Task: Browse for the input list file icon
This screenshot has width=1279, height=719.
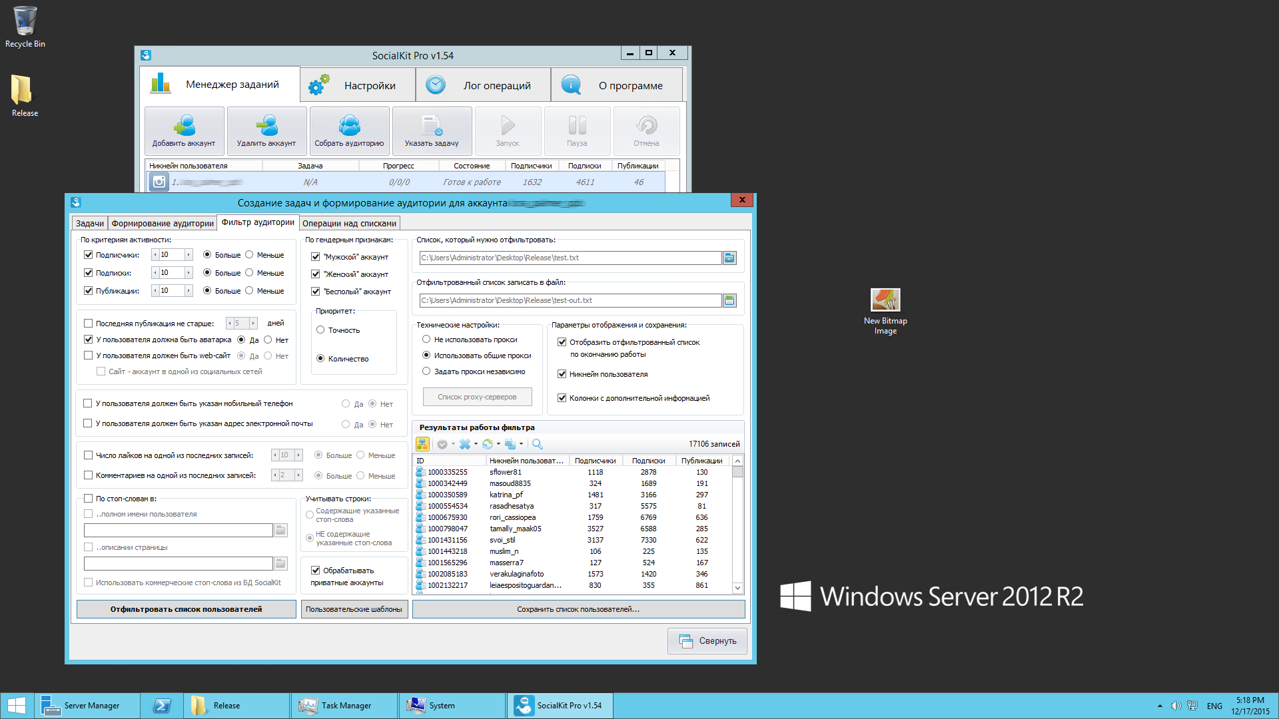Action: [x=729, y=258]
